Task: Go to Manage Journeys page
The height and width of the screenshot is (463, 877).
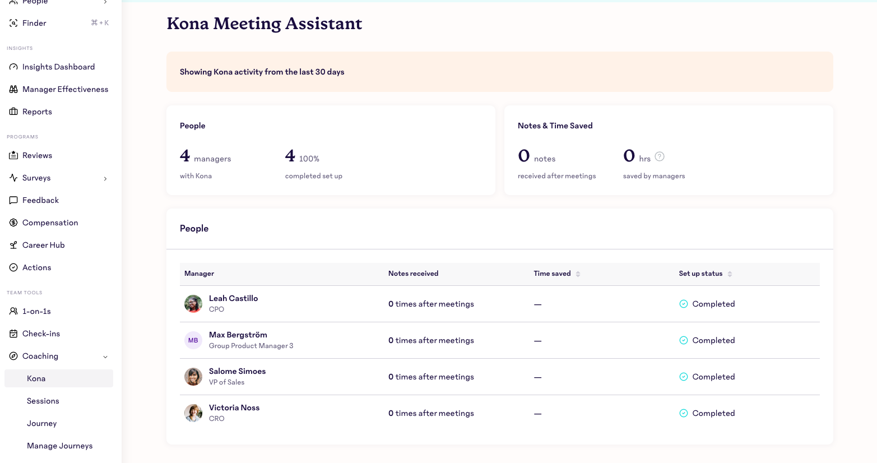Action: pyautogui.click(x=60, y=446)
